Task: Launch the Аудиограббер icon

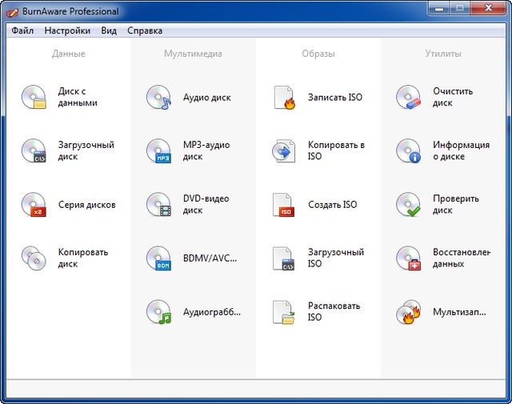Action: point(158,311)
